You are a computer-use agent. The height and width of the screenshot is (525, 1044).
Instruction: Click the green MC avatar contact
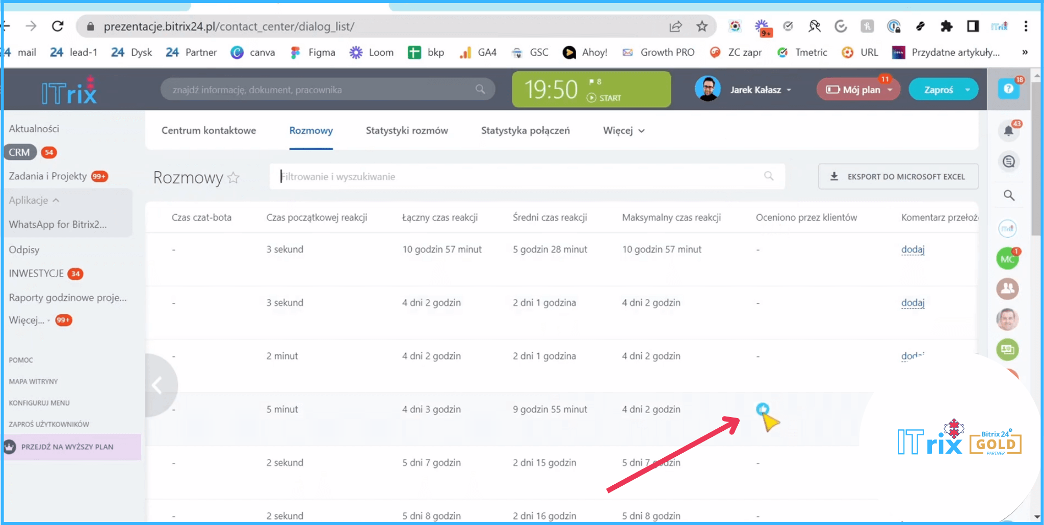tap(1007, 259)
